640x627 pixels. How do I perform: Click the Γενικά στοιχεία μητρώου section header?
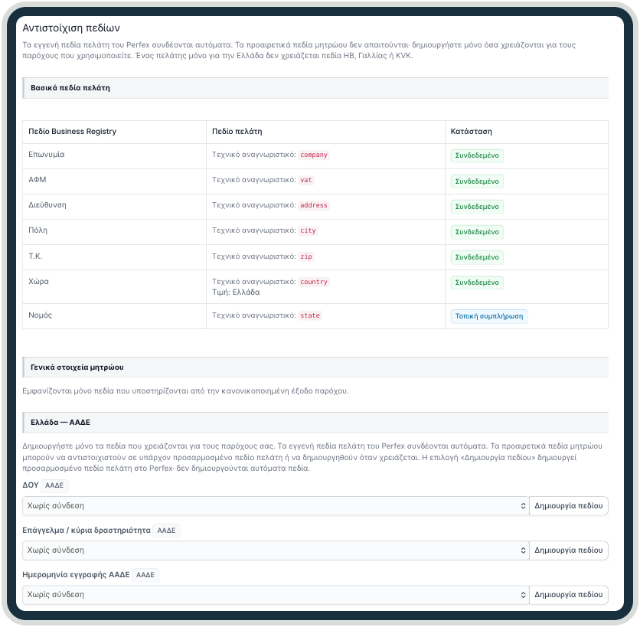(315, 367)
